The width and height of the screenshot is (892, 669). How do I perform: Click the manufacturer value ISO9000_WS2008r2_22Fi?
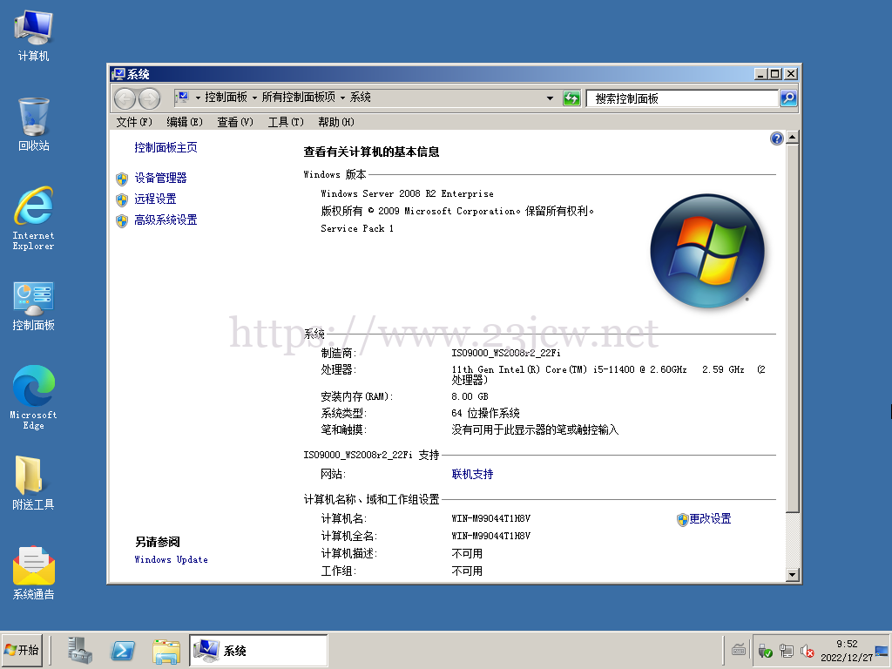(x=506, y=354)
